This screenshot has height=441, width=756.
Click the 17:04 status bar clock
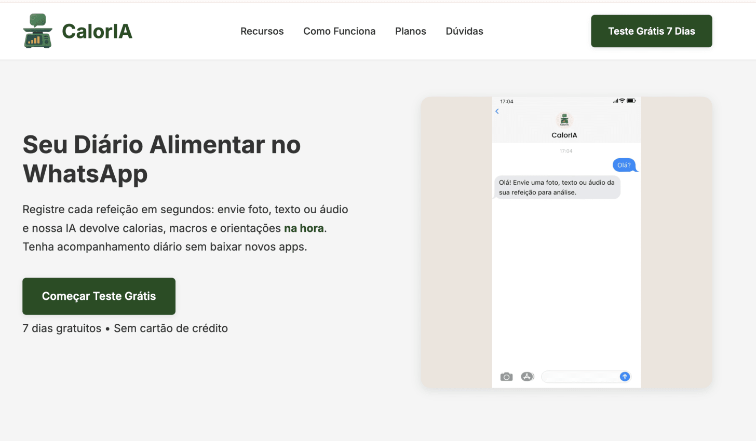(506, 102)
